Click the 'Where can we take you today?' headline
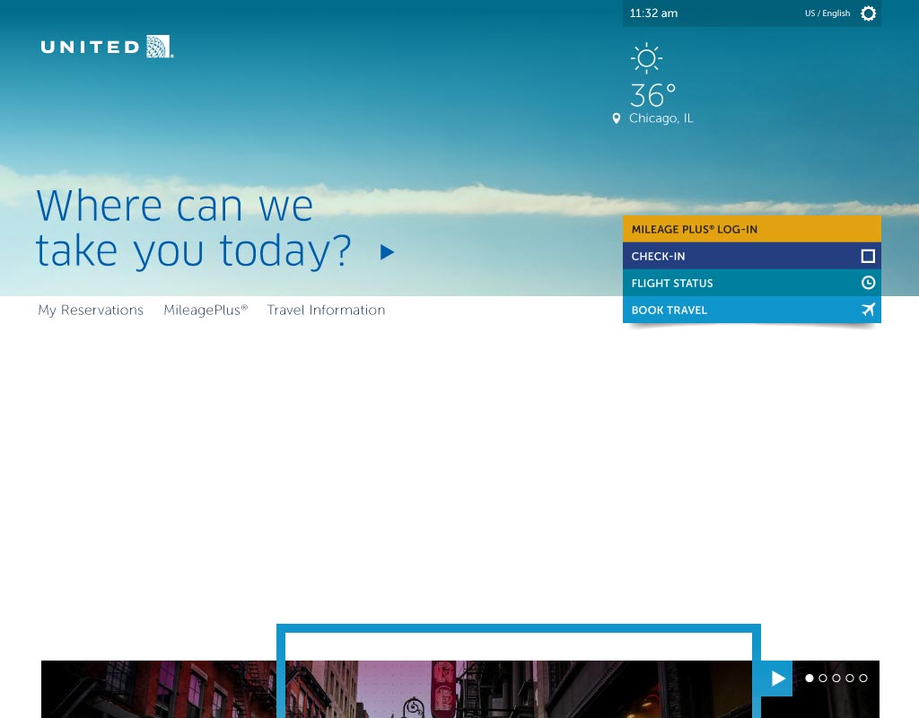 (193, 229)
